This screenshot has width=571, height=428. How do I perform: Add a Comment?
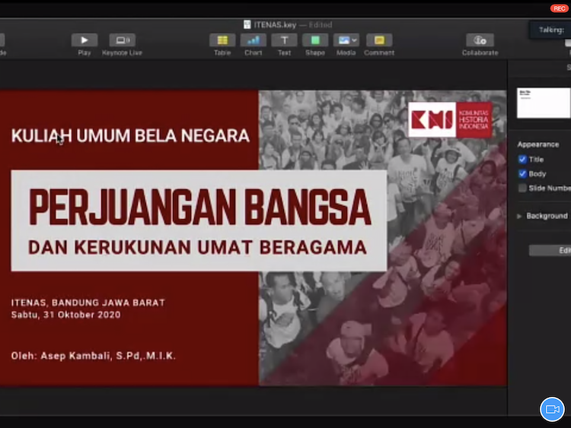coord(379,40)
